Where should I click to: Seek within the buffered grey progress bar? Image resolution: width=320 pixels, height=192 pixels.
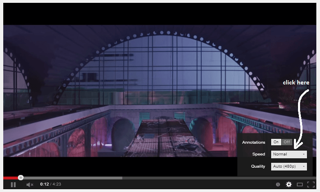tap(73, 178)
